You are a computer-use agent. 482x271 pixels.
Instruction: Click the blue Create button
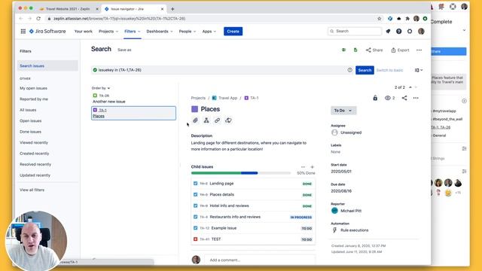233,32
